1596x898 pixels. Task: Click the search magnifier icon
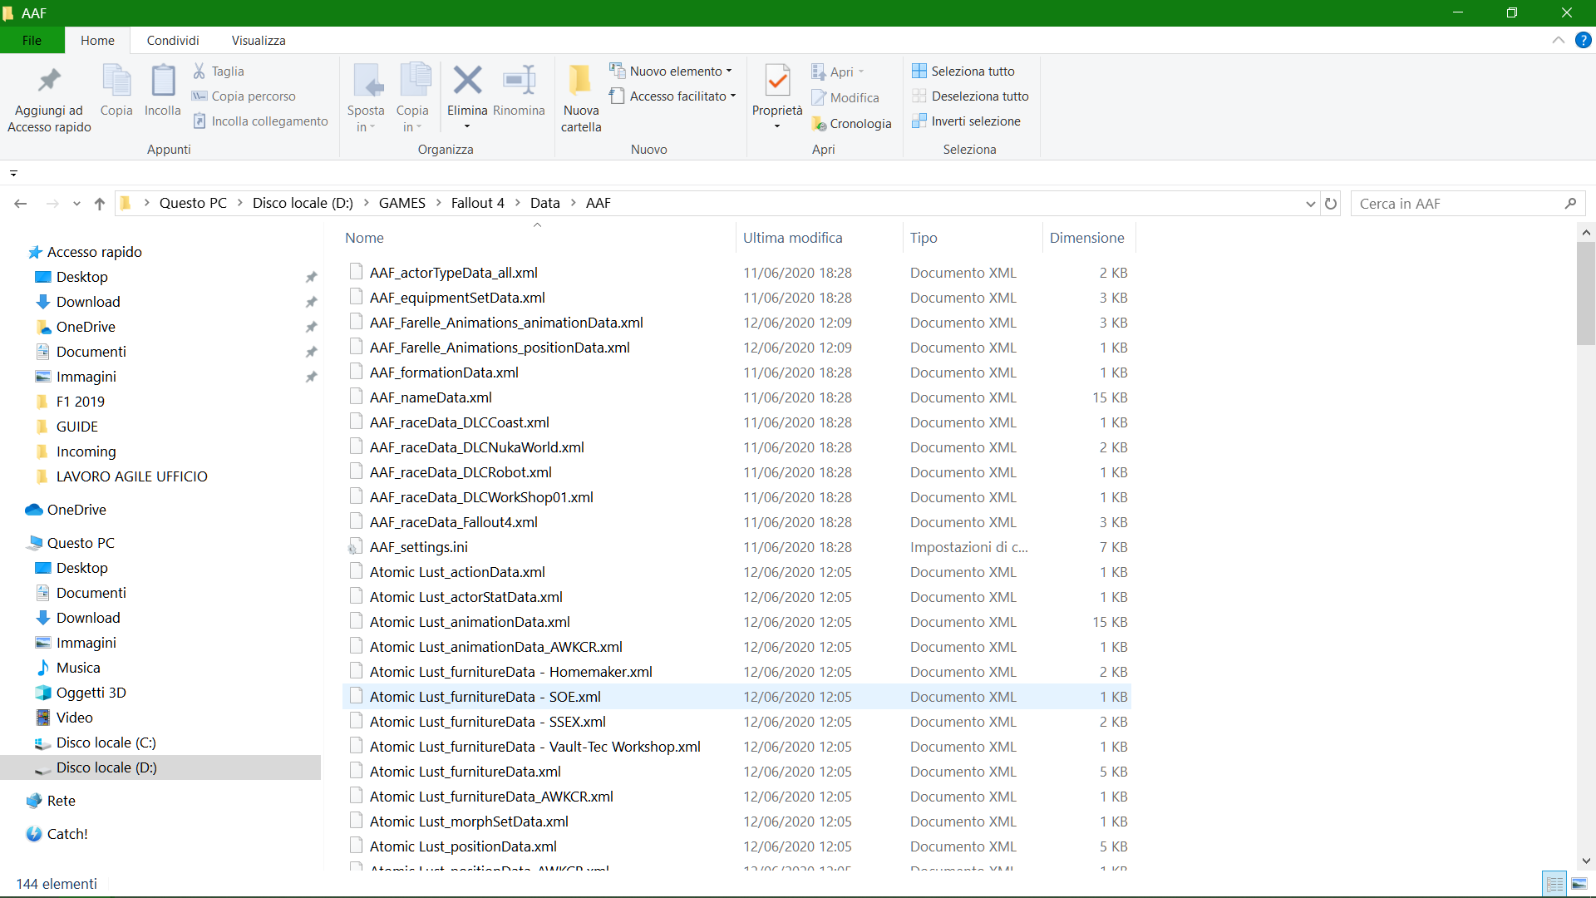[x=1570, y=204]
